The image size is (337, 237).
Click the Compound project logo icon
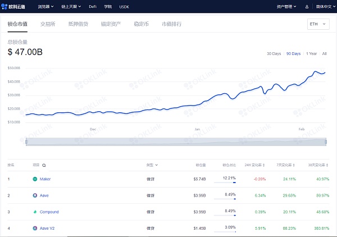click(35, 212)
